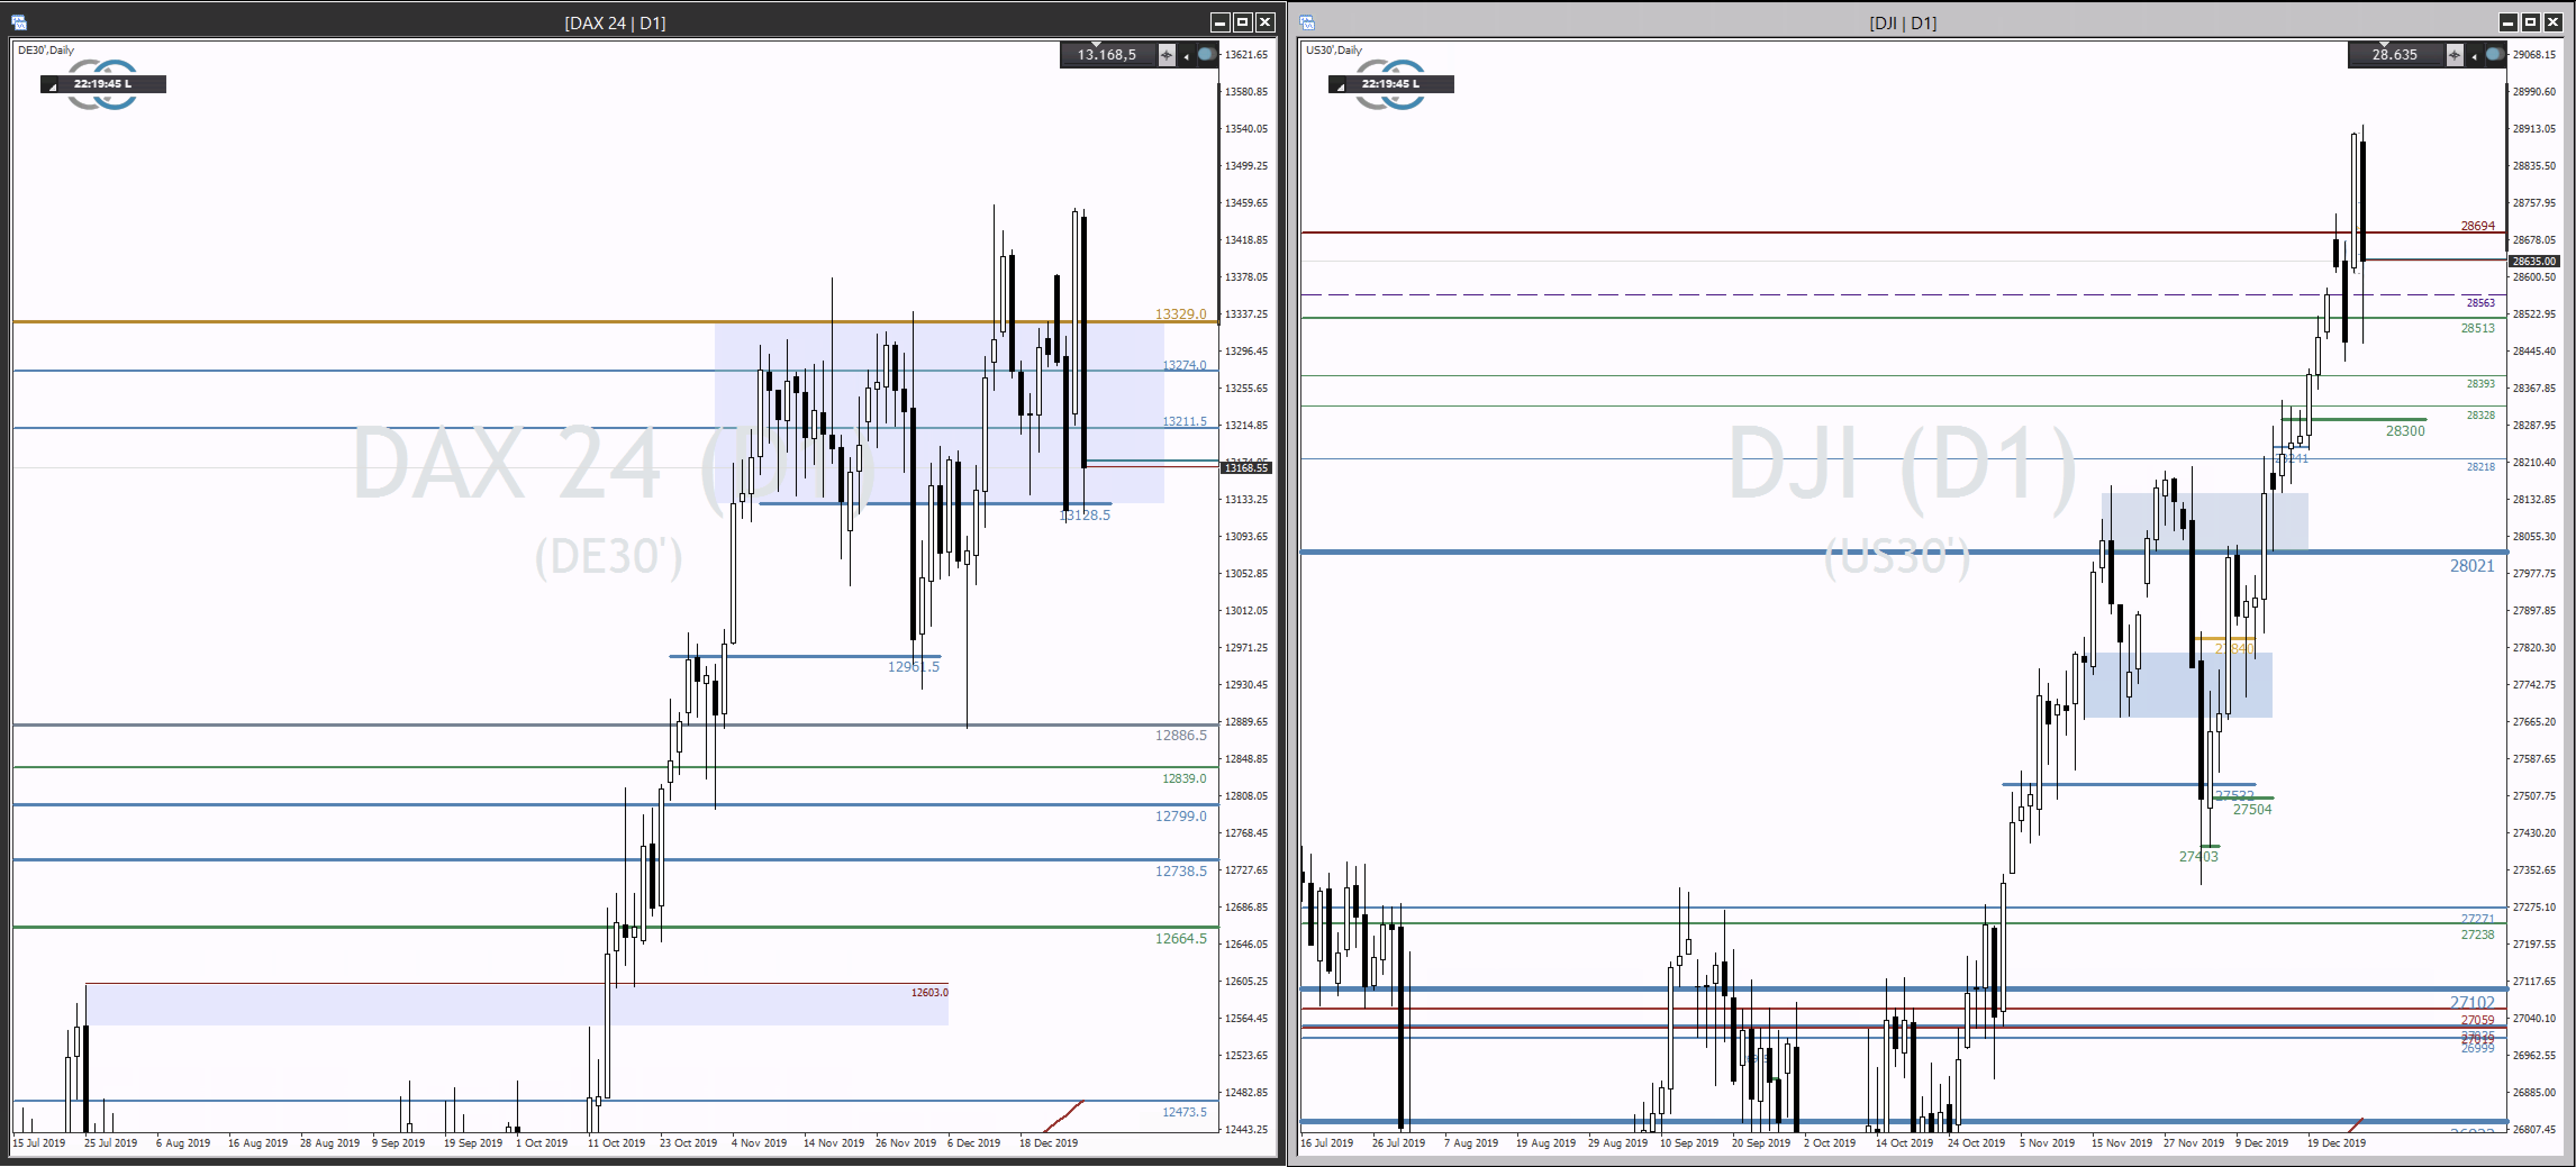Select the green 28513 level label
The height and width of the screenshot is (1167, 2576).
(x=2478, y=328)
